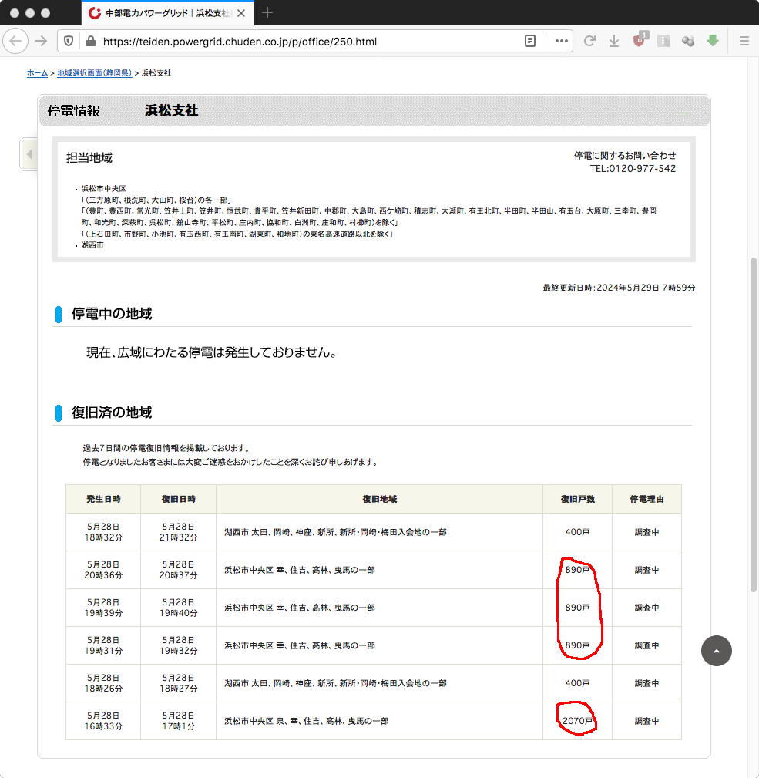Click the 復旧済の地域 section heading
759x778 pixels.
pyautogui.click(x=112, y=413)
